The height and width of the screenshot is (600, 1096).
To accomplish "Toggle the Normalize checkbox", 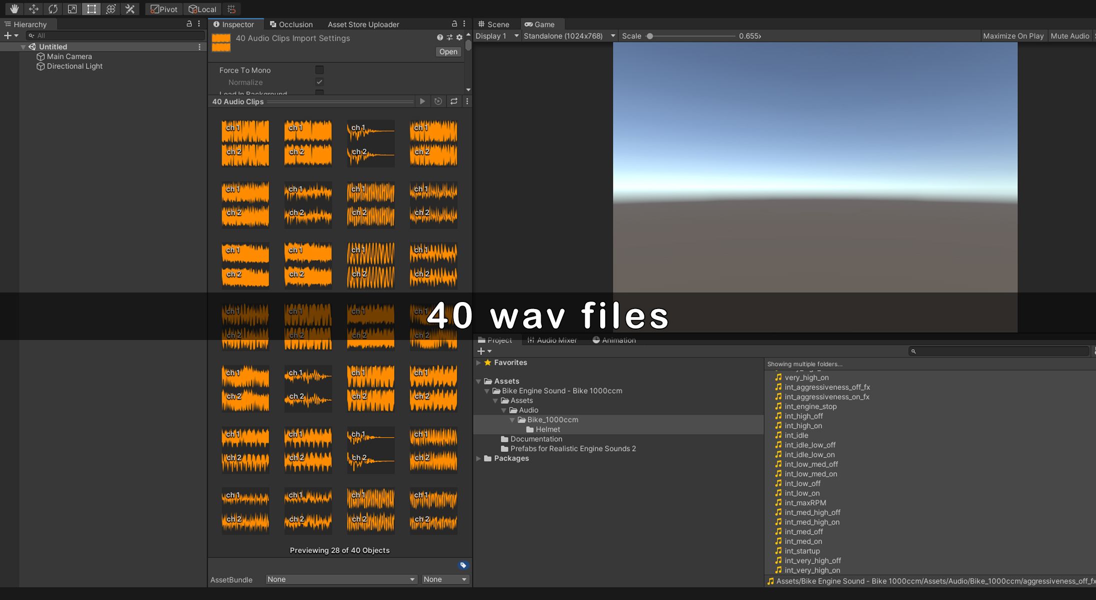I will tap(319, 82).
